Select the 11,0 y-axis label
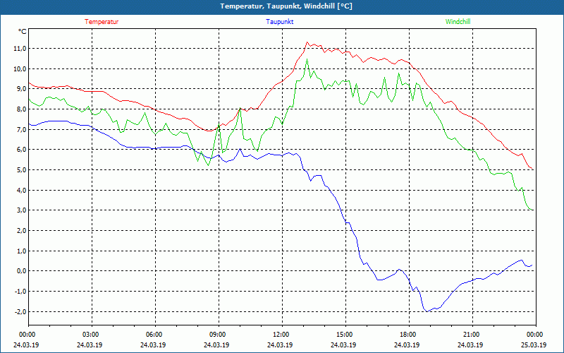The image size is (564, 353). [18, 49]
